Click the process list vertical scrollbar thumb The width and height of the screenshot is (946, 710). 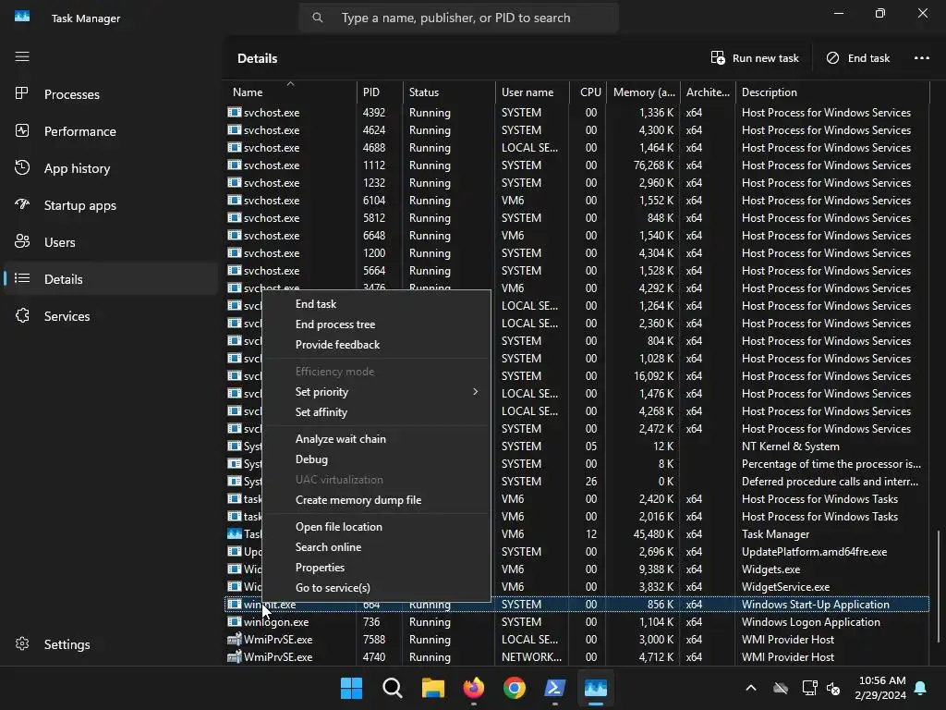[x=938, y=585]
